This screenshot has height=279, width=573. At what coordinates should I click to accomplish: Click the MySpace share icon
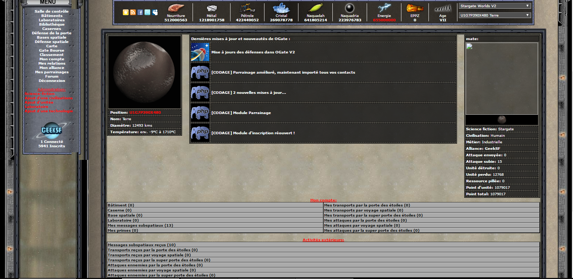[x=155, y=12]
